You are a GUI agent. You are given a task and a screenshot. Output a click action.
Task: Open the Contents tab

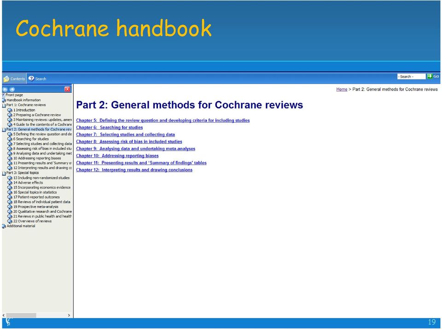point(14,79)
